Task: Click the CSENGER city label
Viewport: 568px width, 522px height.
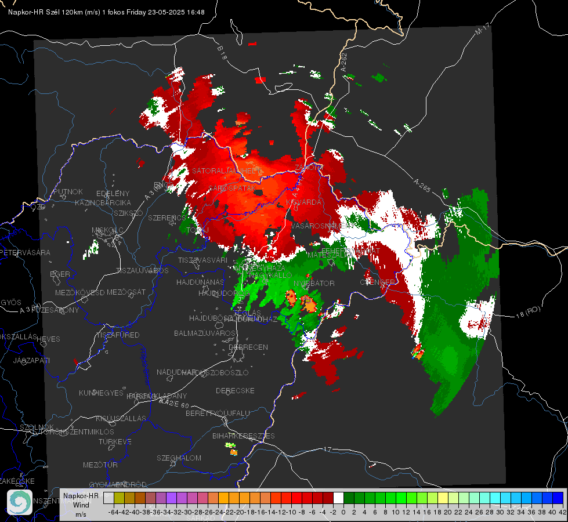Action: pos(378,282)
